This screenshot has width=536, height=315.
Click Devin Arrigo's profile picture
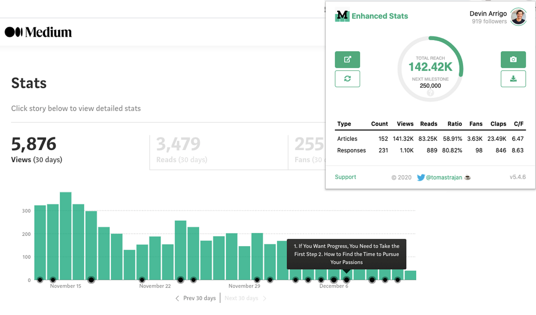[518, 17]
